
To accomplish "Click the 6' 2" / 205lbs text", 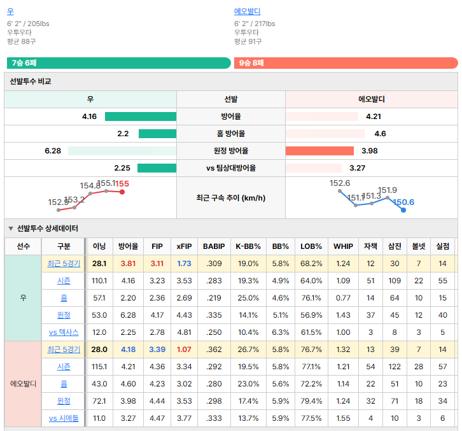I will [28, 24].
